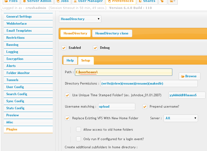Open Encryption settings
Screen dimensions: 207x151
(28, 59)
